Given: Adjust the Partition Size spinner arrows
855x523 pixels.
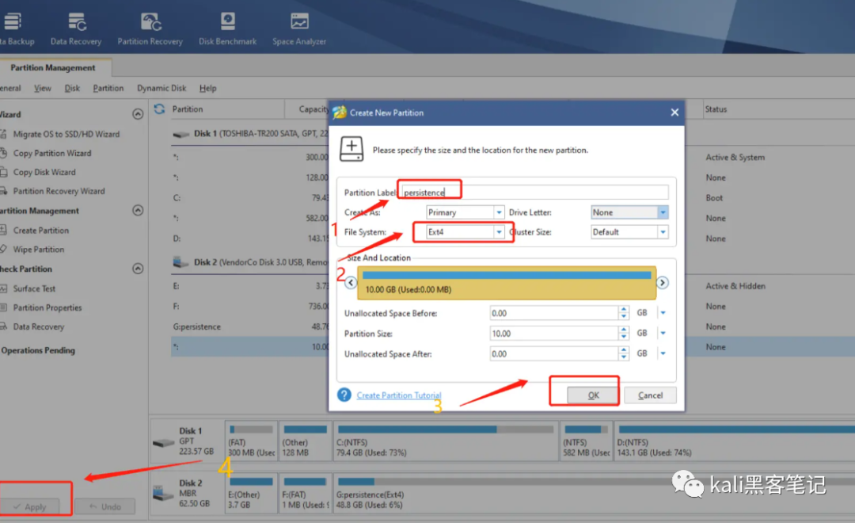Looking at the screenshot, I should [624, 334].
